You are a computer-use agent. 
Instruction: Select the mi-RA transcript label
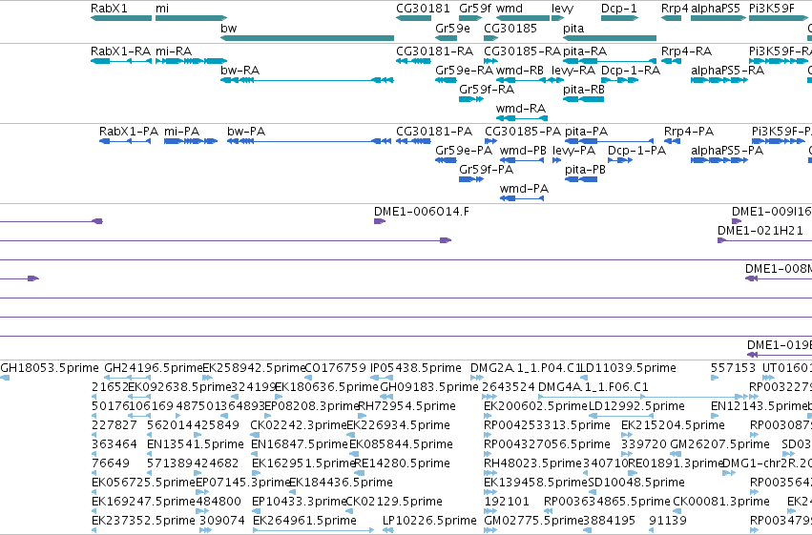(174, 51)
